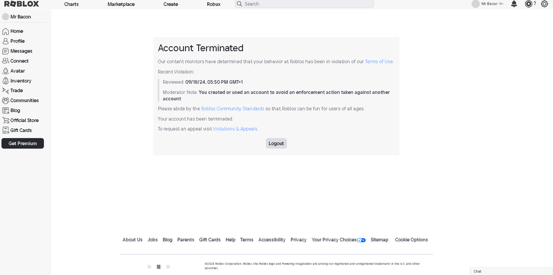Open the Gift Cards icon in sidebar

tap(6, 130)
